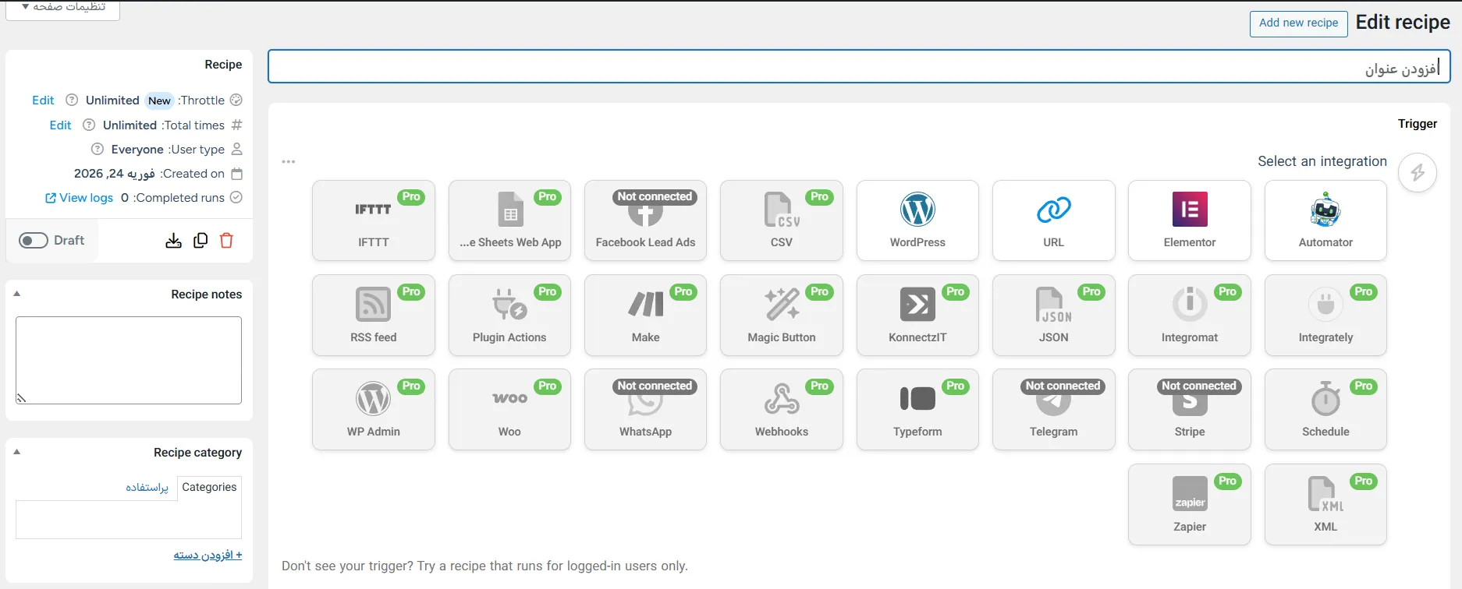Select the URL integration trigger
The height and width of the screenshot is (589, 1462).
1053,220
